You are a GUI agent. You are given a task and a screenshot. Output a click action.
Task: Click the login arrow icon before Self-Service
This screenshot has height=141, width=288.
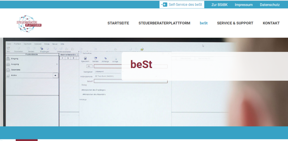pos(164,5)
